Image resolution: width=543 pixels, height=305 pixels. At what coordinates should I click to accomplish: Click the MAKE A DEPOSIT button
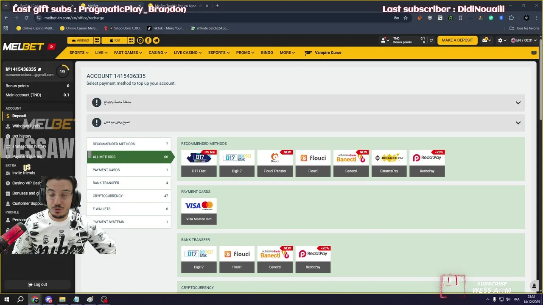pyautogui.click(x=457, y=40)
